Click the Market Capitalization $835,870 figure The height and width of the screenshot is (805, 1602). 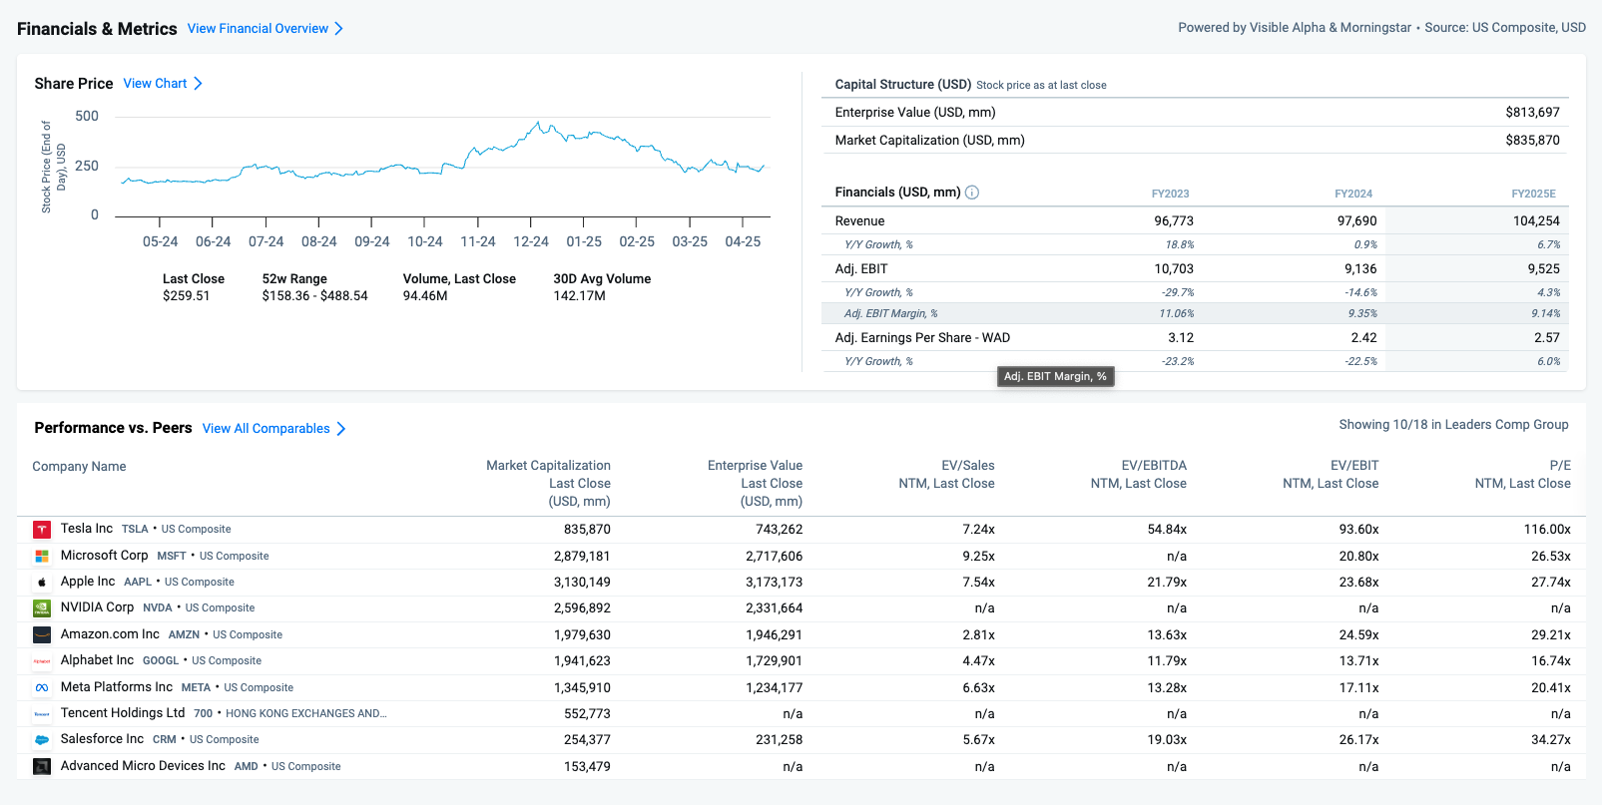tap(1532, 141)
